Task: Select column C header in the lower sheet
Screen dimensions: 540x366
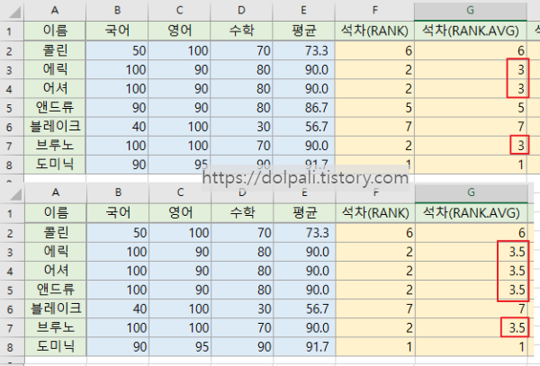Action: 180,193
